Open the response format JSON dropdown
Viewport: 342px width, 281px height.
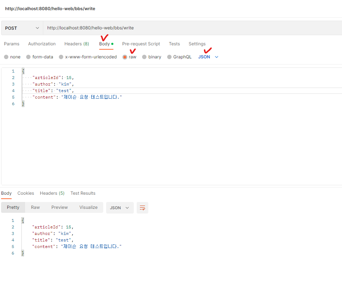120,208
